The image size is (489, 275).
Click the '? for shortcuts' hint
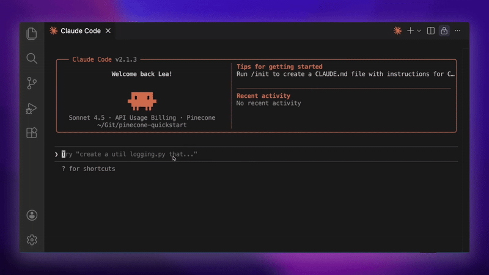coord(88,169)
